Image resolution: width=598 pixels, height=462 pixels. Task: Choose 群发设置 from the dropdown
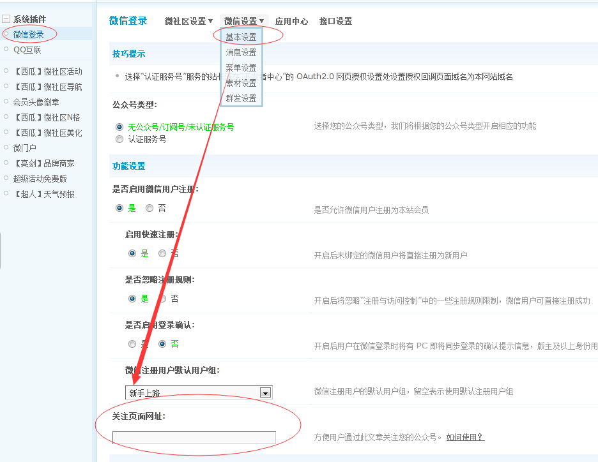[241, 98]
